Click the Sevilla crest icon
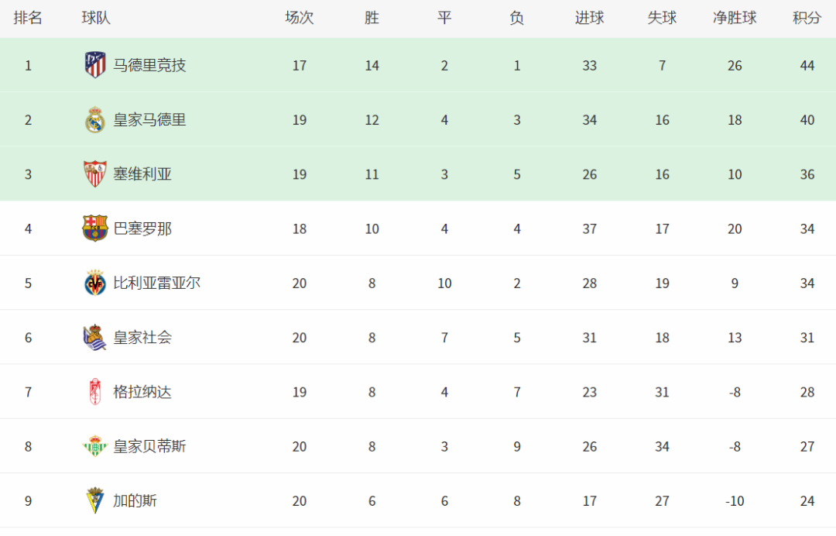The width and height of the screenshot is (836, 536). [95, 174]
